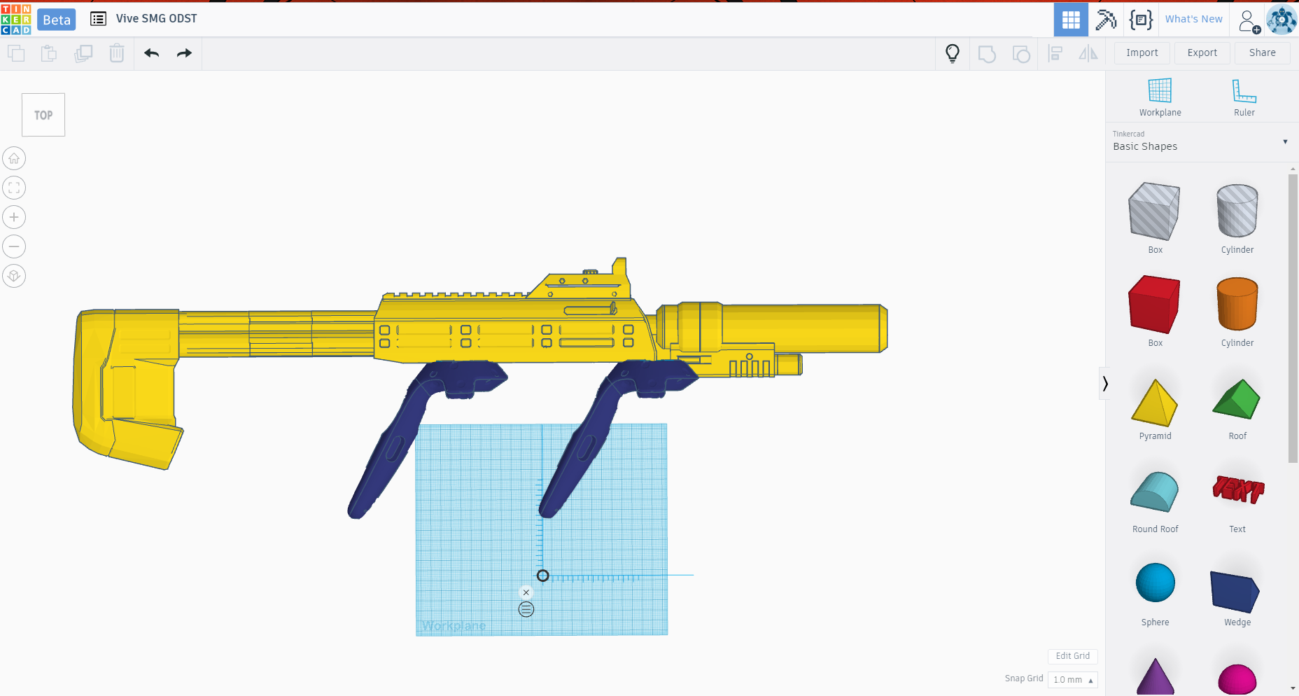Viewport: 1299px width, 696px height.
Task: Click the Paste icon in toolbar
Action: 49,53
